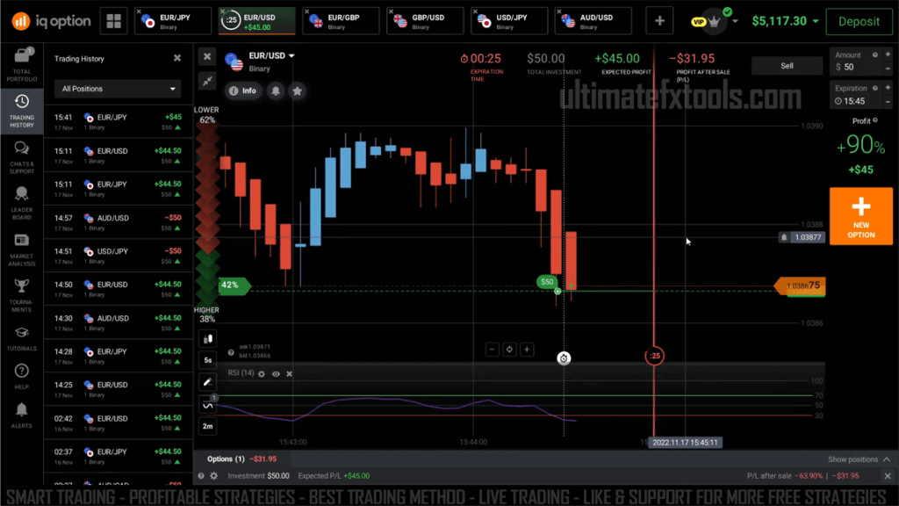Switch to the AUD/USD tab
899x506 pixels.
pyautogui.click(x=593, y=20)
